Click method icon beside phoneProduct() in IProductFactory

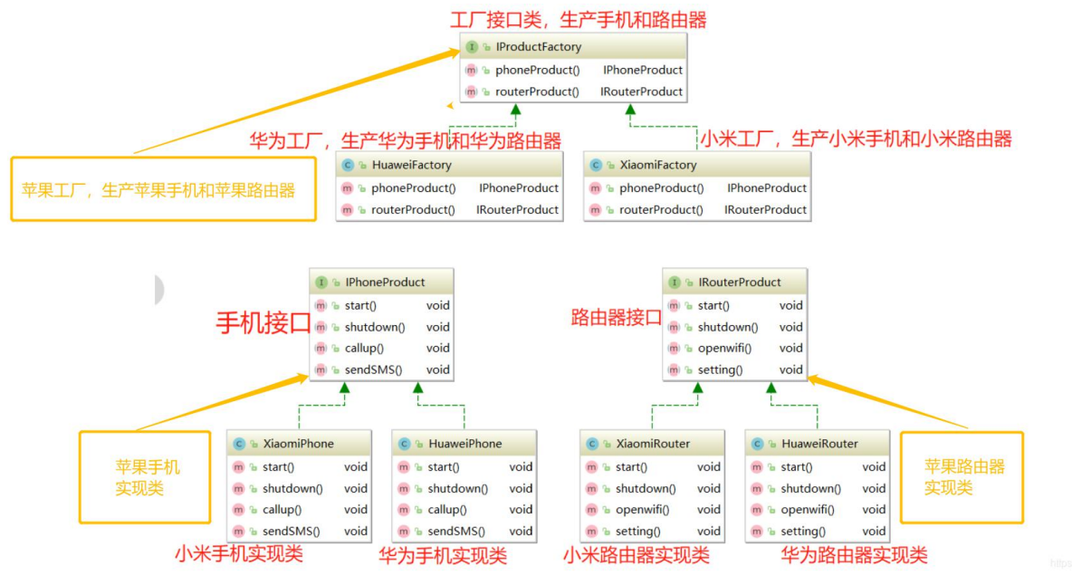click(471, 70)
